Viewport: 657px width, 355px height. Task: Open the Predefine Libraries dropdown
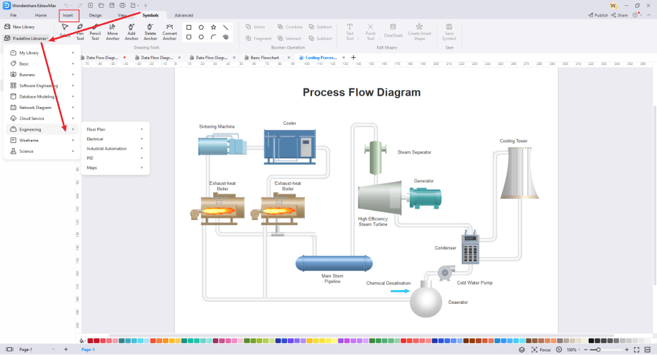pos(30,38)
